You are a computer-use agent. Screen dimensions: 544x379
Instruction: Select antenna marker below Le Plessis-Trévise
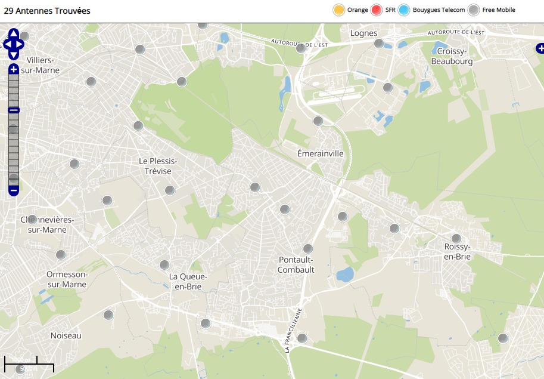(170, 190)
